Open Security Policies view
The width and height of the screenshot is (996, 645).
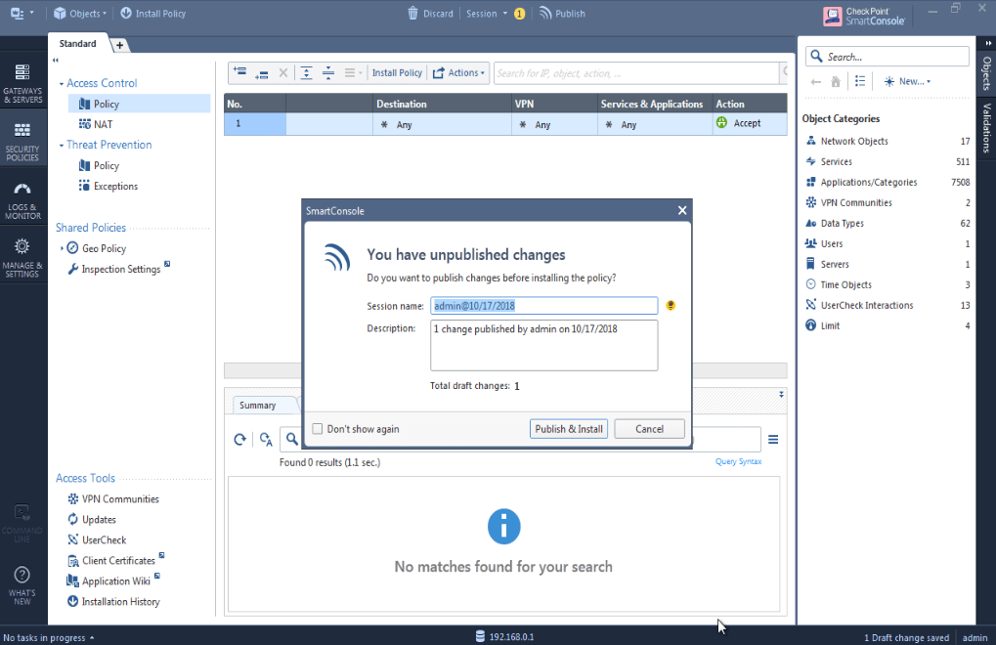tap(22, 142)
